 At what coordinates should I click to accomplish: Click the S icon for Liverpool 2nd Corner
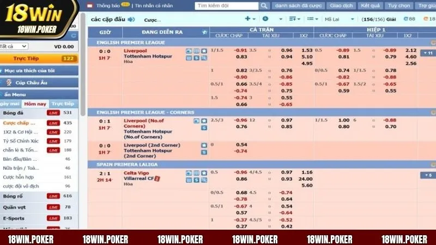click(x=204, y=152)
